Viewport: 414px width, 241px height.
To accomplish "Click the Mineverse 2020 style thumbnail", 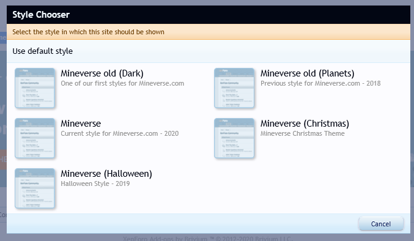I will [x=35, y=138].
